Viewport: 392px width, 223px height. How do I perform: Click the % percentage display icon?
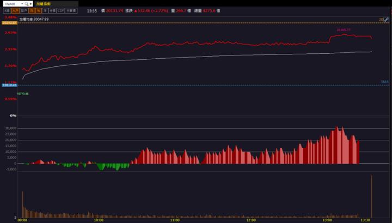point(38,10)
